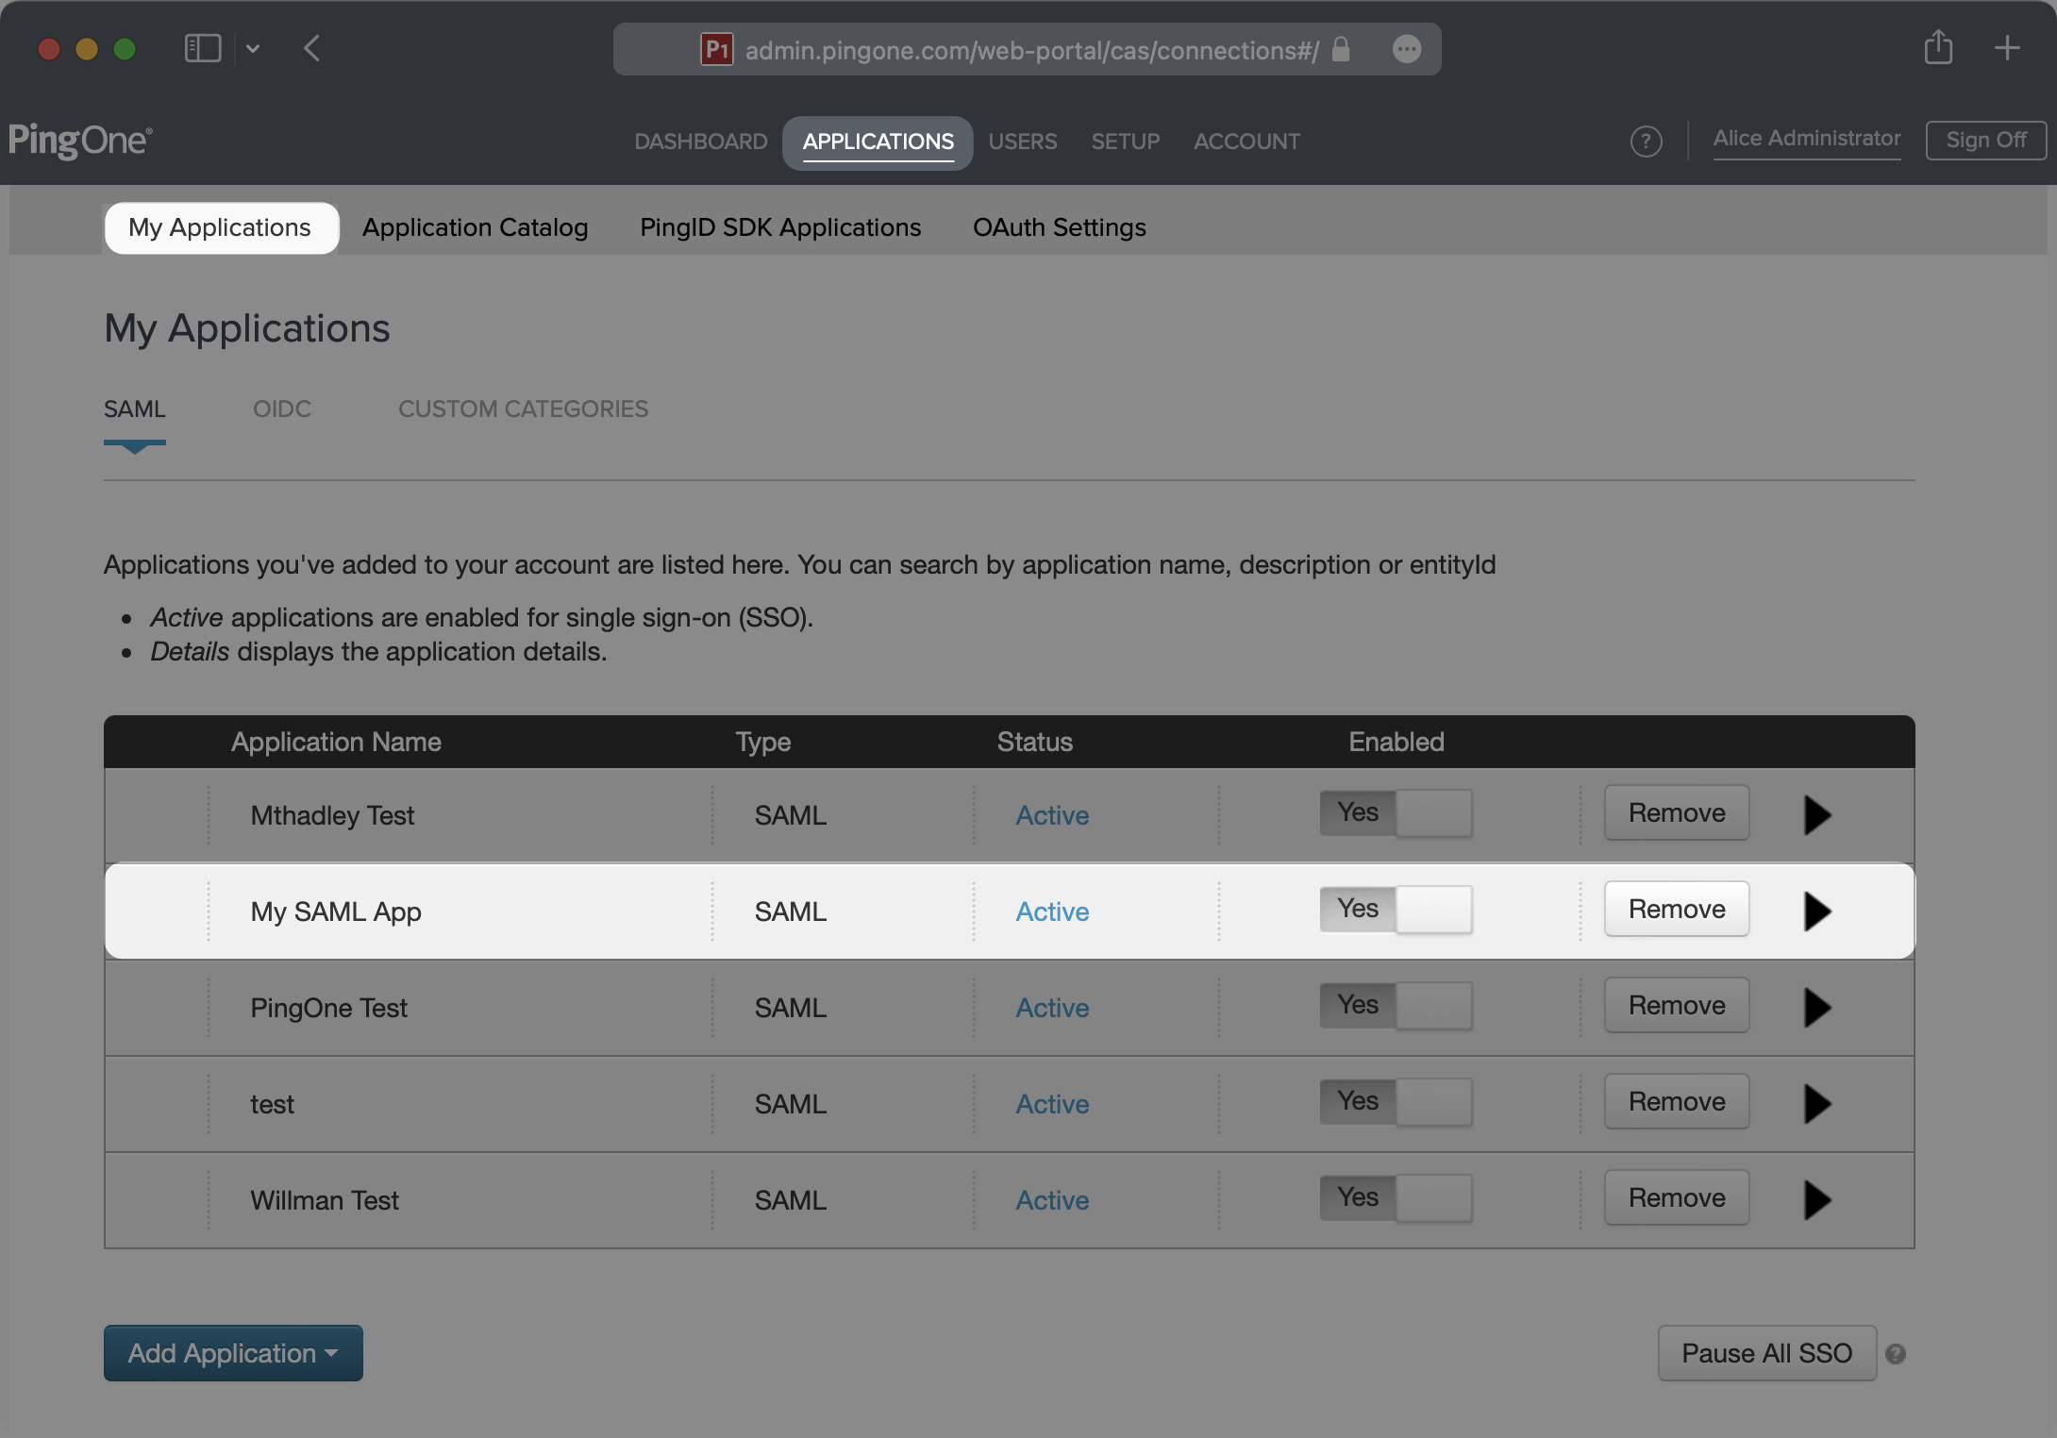Click the Sign Off button
Viewport: 2057px width, 1438px height.
[x=1985, y=141]
